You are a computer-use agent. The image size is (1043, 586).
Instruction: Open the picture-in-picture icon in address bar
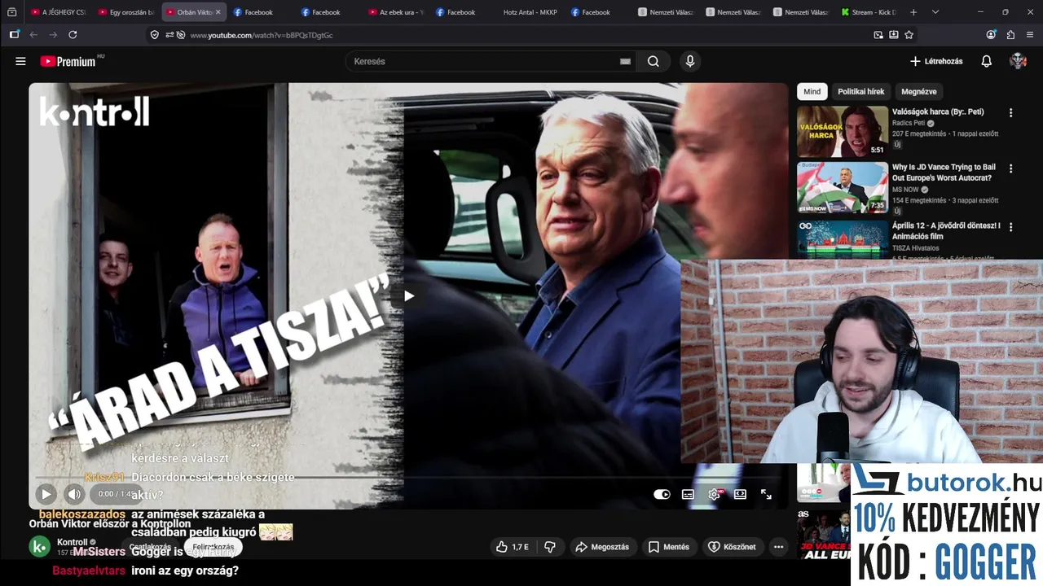[x=878, y=35]
